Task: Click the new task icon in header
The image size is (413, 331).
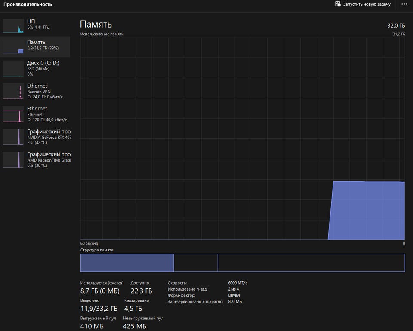Action: [338, 4]
